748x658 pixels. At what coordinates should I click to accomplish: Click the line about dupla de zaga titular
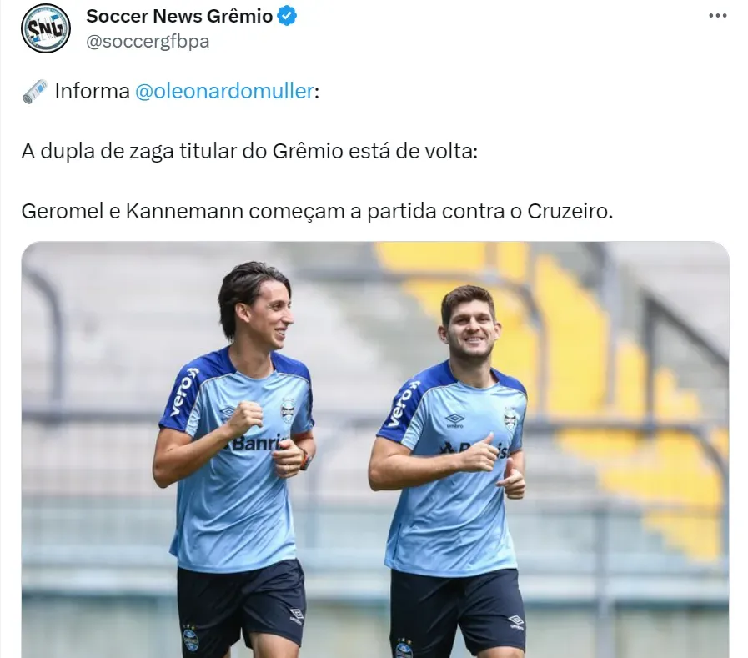[249, 151]
